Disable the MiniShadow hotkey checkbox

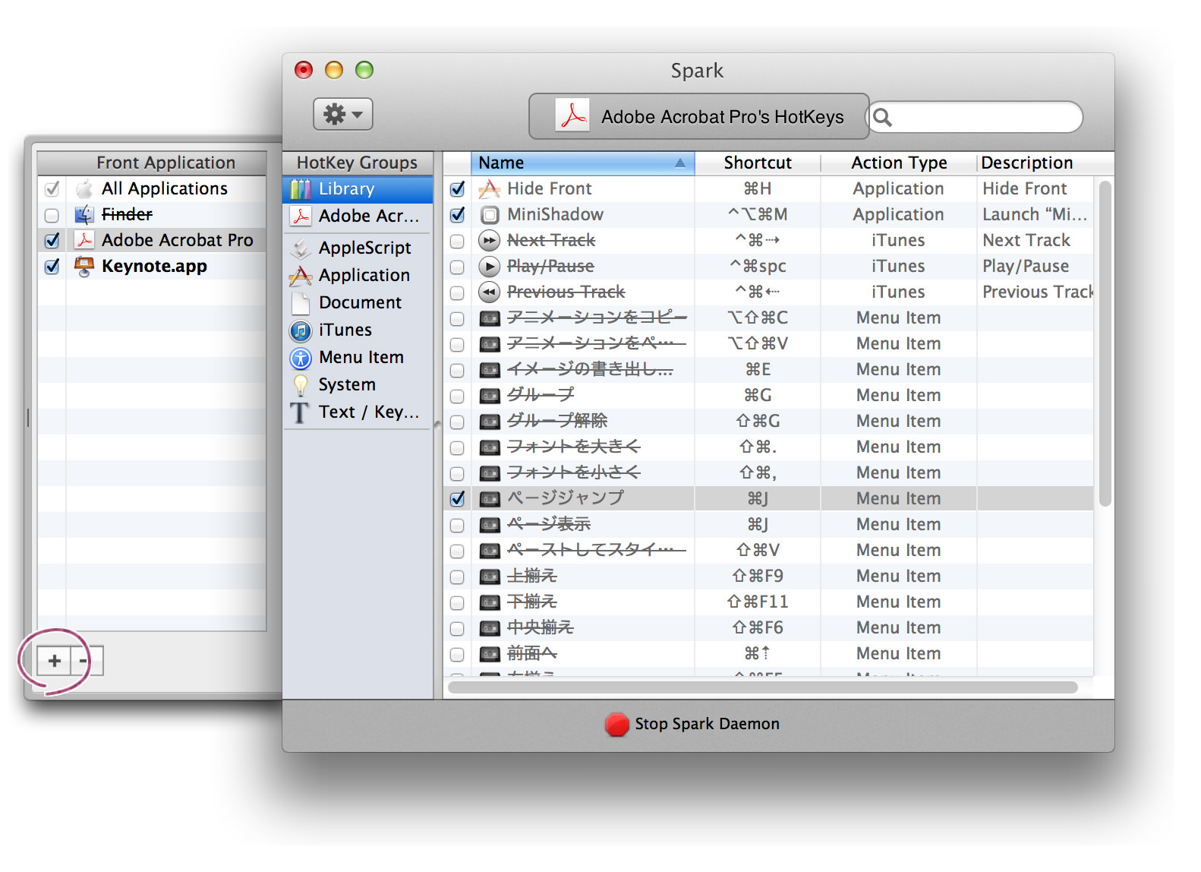coord(457,215)
